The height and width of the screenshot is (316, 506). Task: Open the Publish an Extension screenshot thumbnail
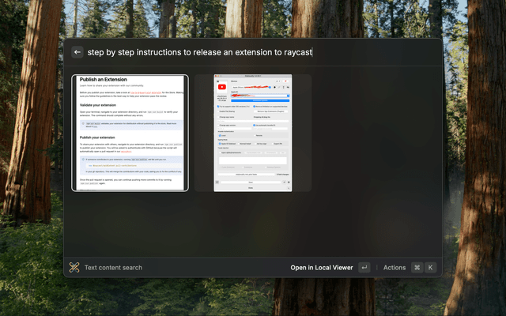tap(130, 133)
